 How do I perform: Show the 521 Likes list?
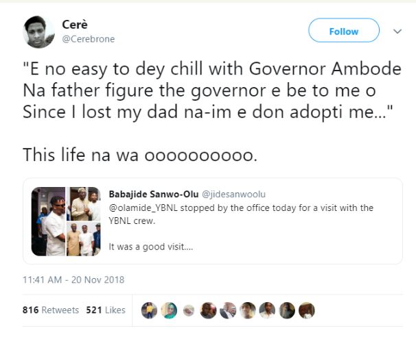pyautogui.click(x=105, y=310)
